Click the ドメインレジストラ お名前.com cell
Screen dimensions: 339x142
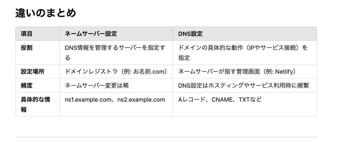(x=116, y=72)
